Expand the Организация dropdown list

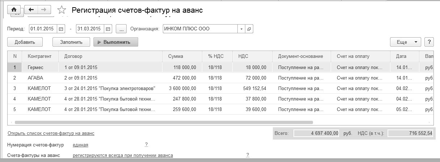(x=241, y=29)
